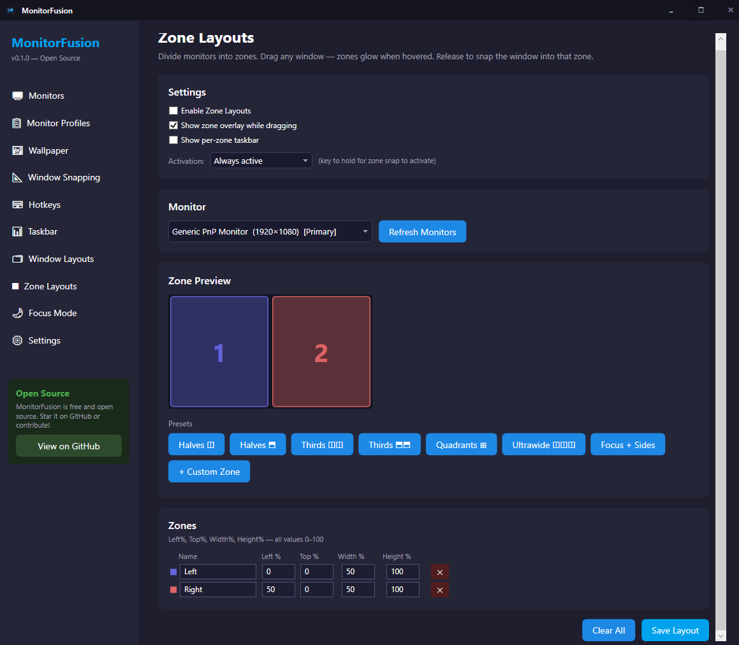Click the color swatch next to Left zone
The height and width of the screenshot is (645, 739).
coord(173,572)
